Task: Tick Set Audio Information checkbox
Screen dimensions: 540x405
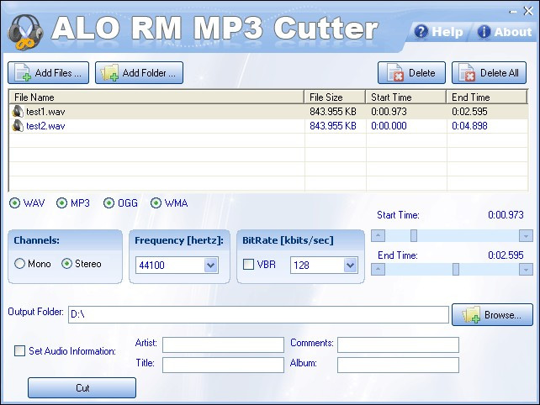Action: point(19,351)
